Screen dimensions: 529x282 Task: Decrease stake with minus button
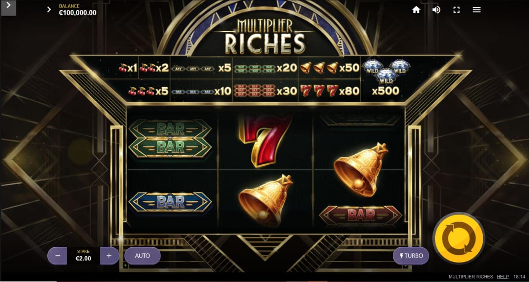57,256
